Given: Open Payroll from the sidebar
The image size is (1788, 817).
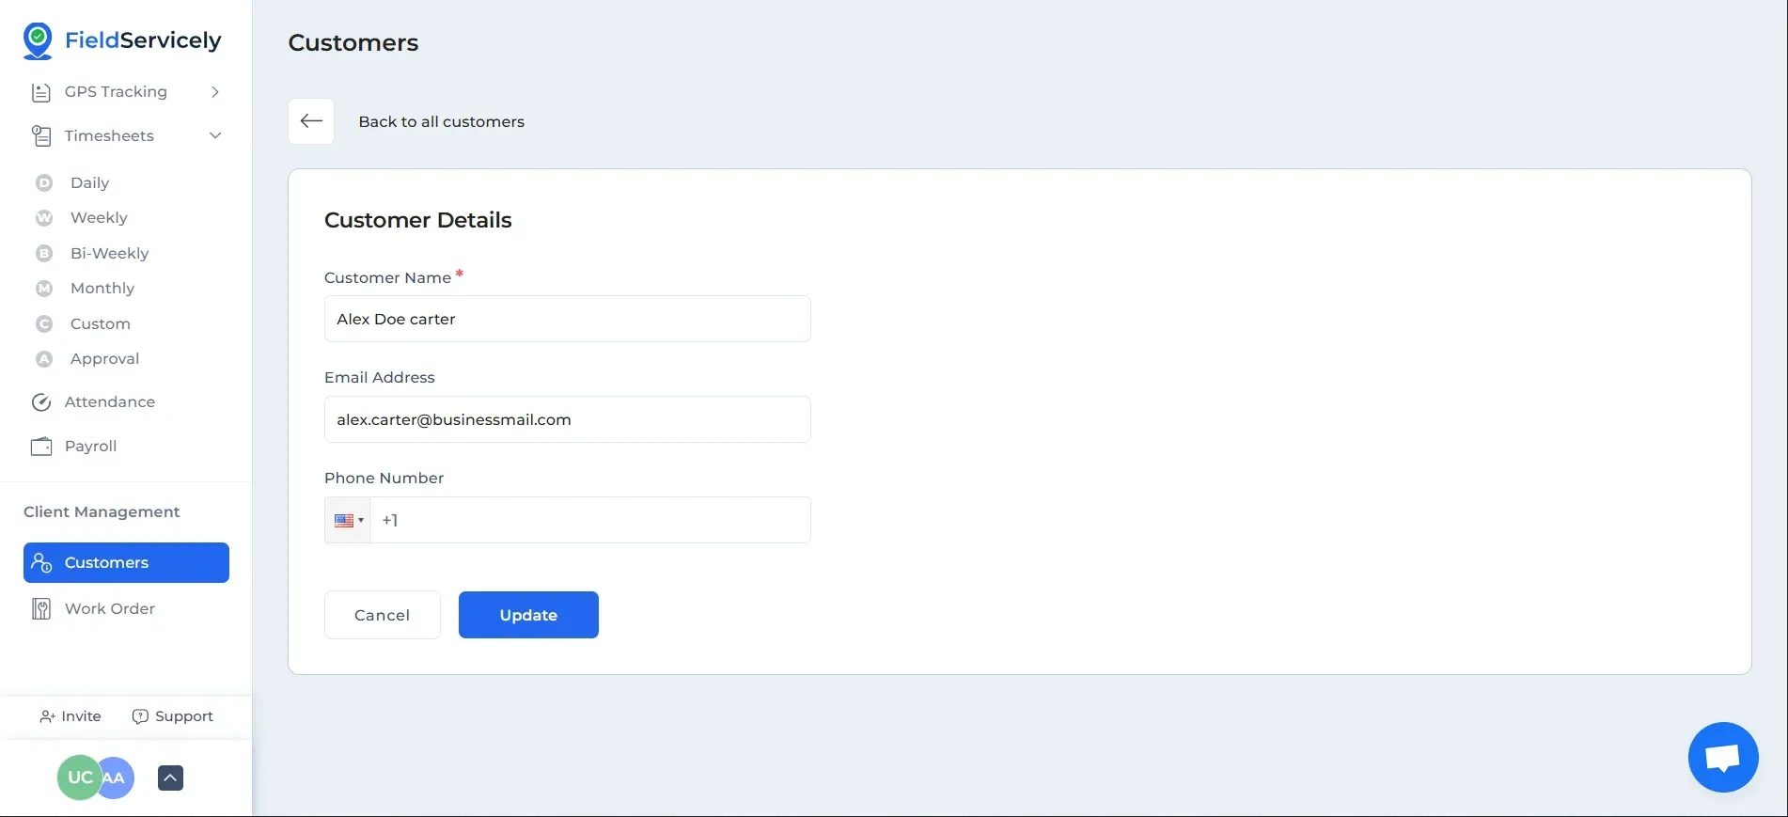Looking at the screenshot, I should point(90,447).
